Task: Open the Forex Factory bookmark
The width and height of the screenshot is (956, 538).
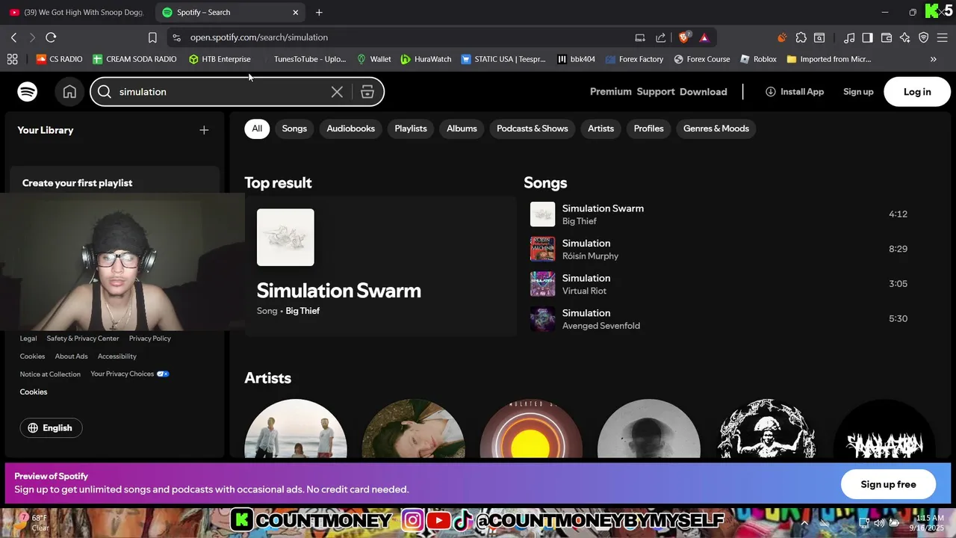Action: click(x=634, y=59)
